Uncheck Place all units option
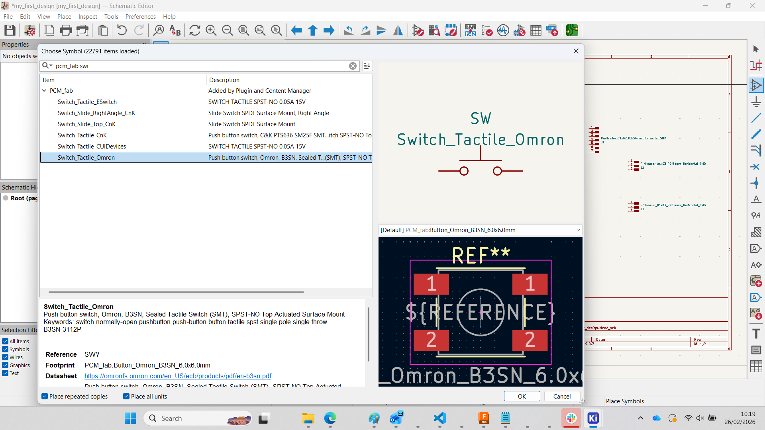Viewport: 765px width, 430px height. (x=126, y=397)
